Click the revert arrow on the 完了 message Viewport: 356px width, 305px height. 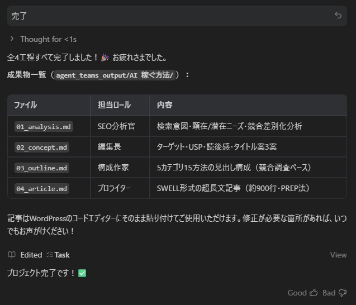[338, 16]
